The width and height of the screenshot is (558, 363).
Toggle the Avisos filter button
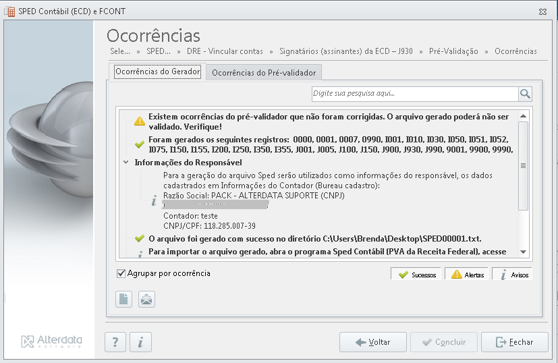512,275
